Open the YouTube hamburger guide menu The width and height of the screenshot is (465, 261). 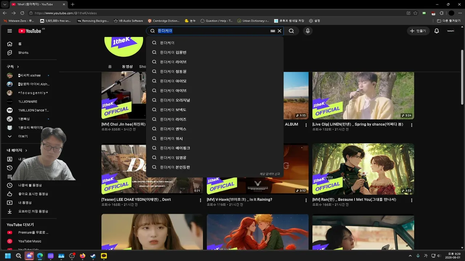pyautogui.click(x=10, y=31)
